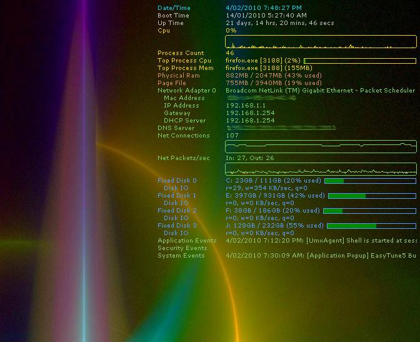The image size is (420, 342).
Task: Click the In: 27, Out: 26 value
Action: coord(250,158)
